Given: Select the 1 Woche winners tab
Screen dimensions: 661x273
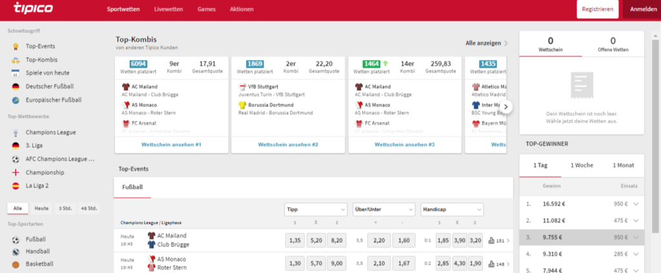Looking at the screenshot, I should point(582,165).
